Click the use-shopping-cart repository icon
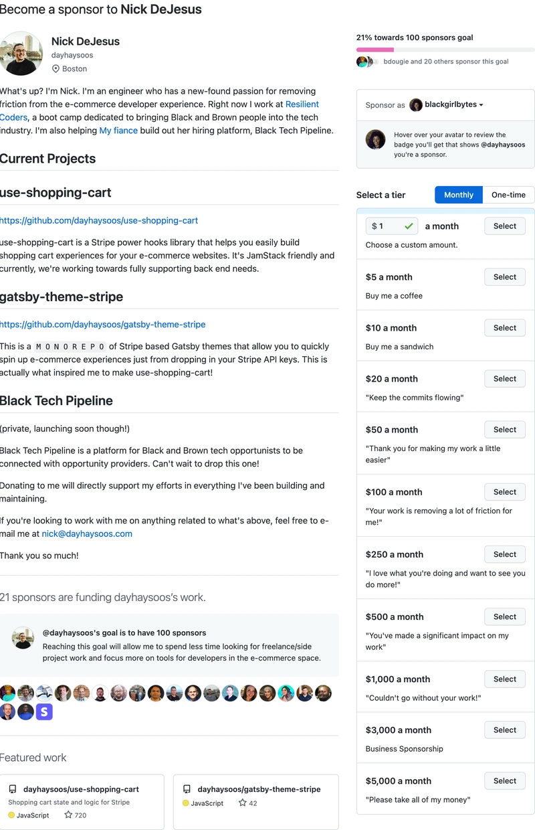The image size is (535, 830). (x=13, y=789)
